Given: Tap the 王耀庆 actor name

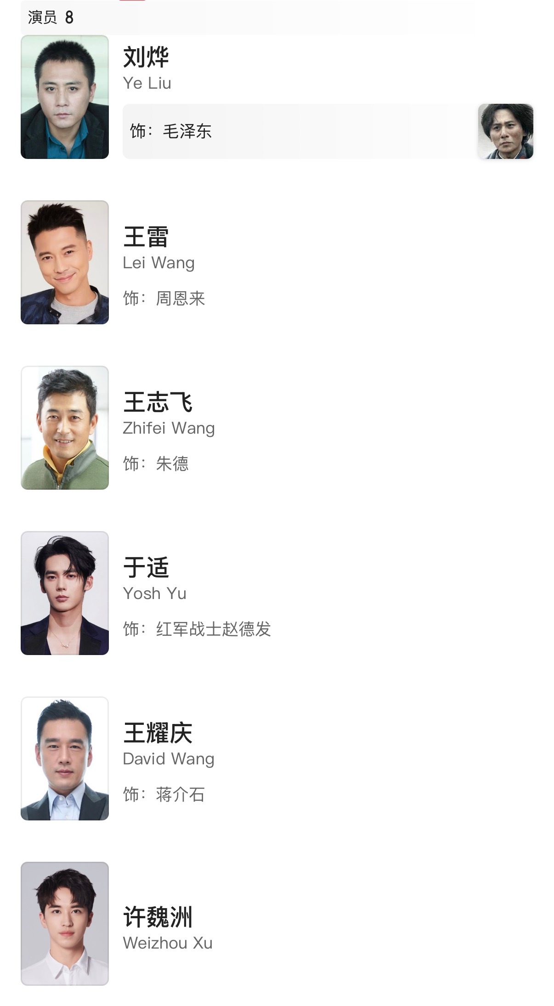Looking at the screenshot, I should point(158,733).
